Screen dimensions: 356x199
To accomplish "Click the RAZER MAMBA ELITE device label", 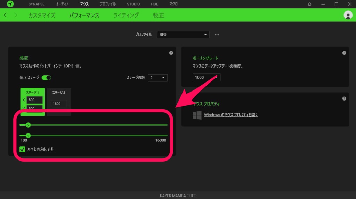I will pyautogui.click(x=178, y=196).
